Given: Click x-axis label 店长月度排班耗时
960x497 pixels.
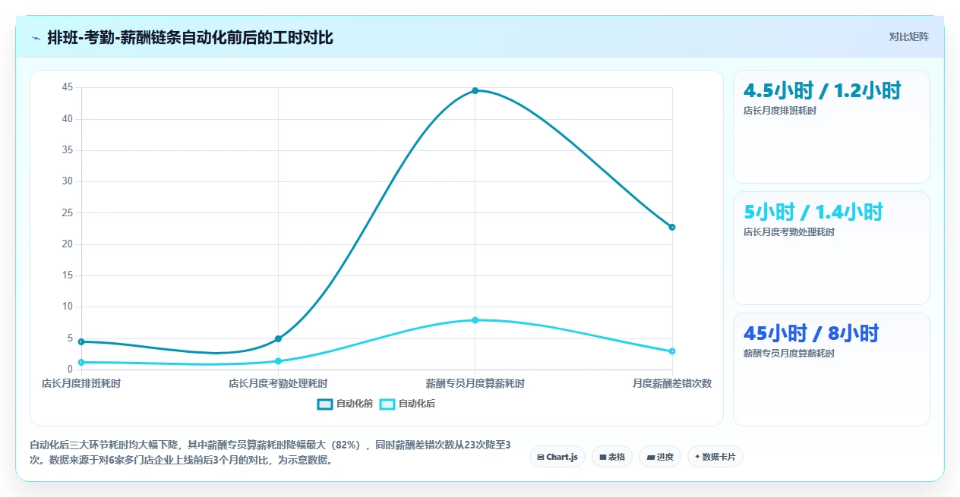Looking at the screenshot, I should 81,384.
